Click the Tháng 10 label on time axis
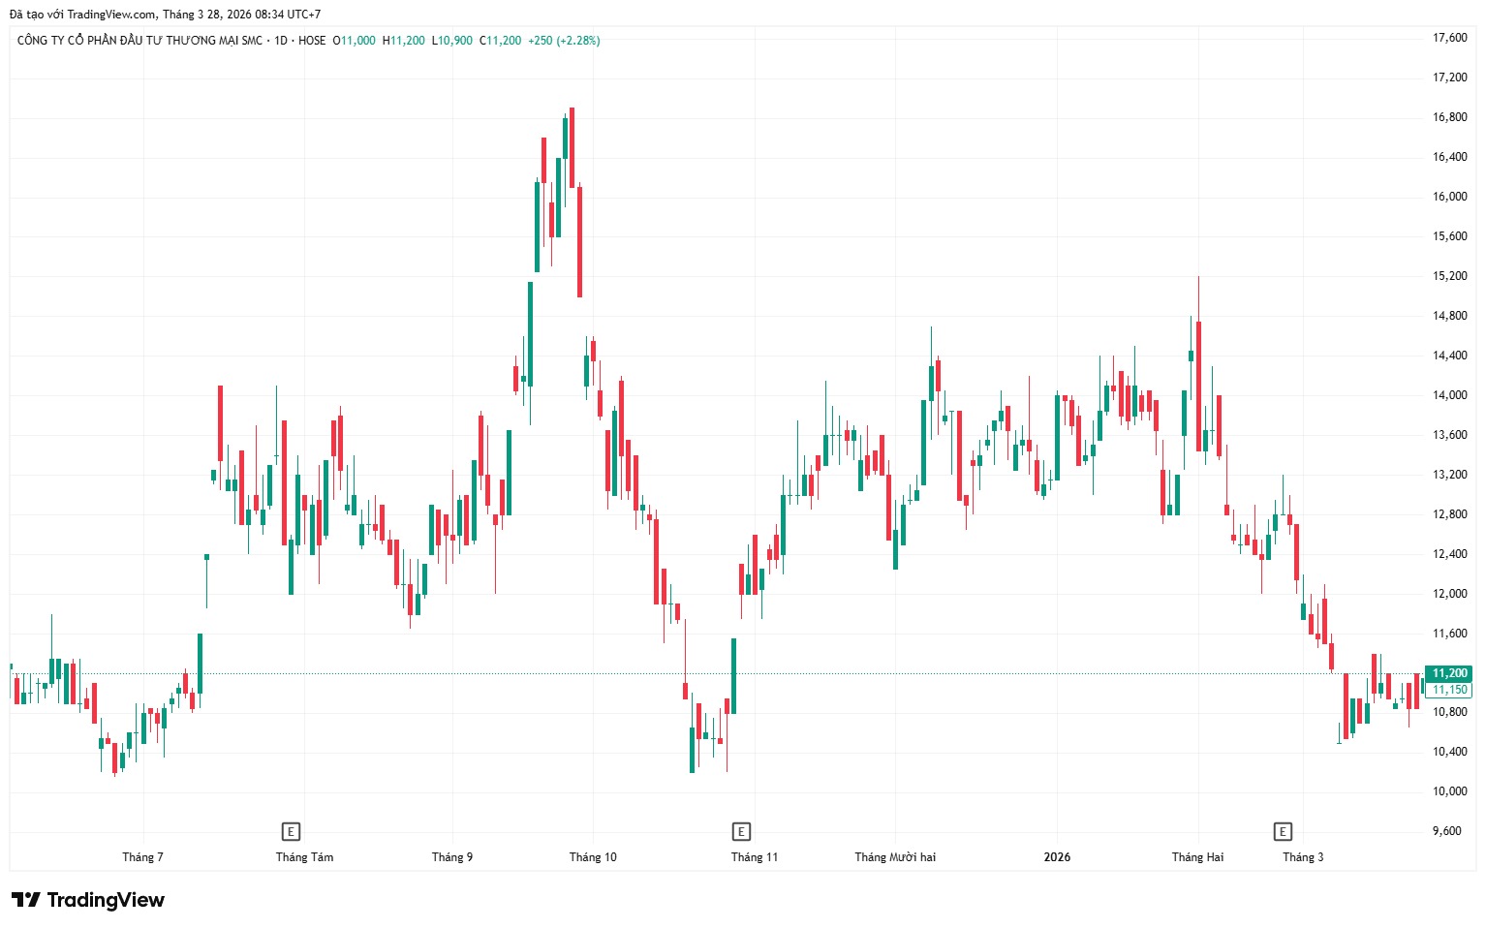 pyautogui.click(x=593, y=857)
